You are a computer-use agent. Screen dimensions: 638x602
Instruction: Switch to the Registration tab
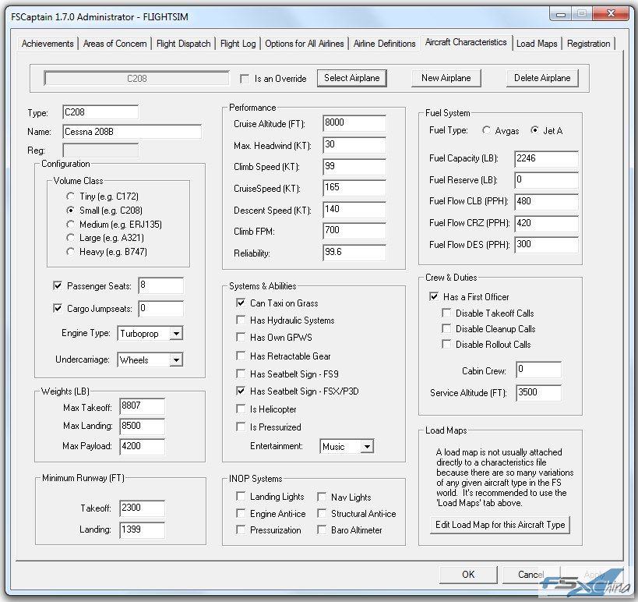point(588,44)
